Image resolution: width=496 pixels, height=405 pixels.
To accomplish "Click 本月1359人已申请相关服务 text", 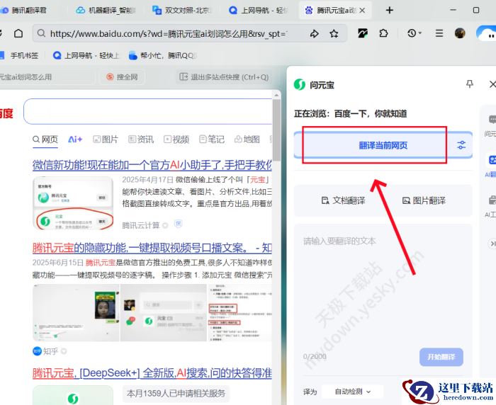I will coord(176,393).
